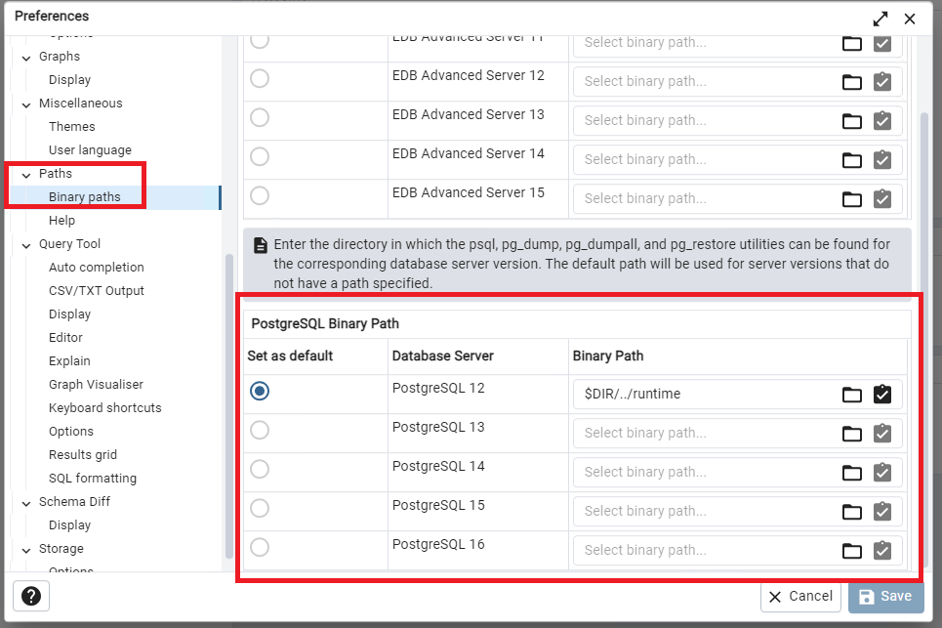942x628 pixels.
Task: Validate binary path for EDB Advanced Server 12
Action: point(881,82)
